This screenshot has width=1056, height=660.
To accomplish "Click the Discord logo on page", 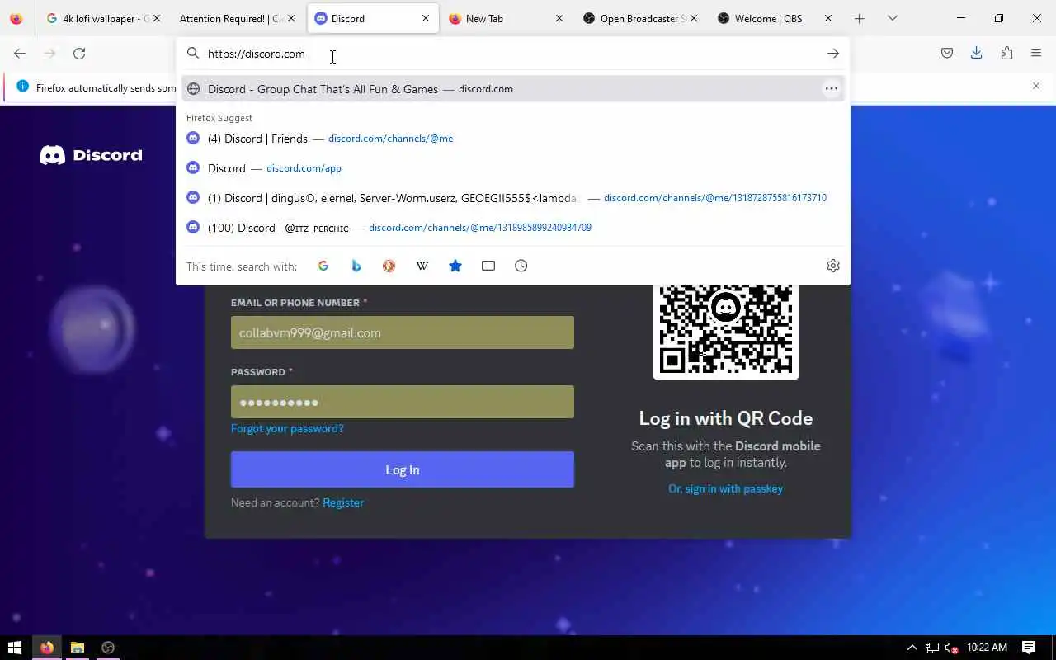I will tap(91, 155).
